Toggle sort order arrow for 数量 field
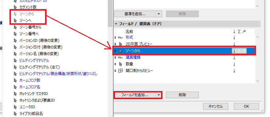Image resolution: width=270 pixels, height=117 pixels. pos(234,64)
